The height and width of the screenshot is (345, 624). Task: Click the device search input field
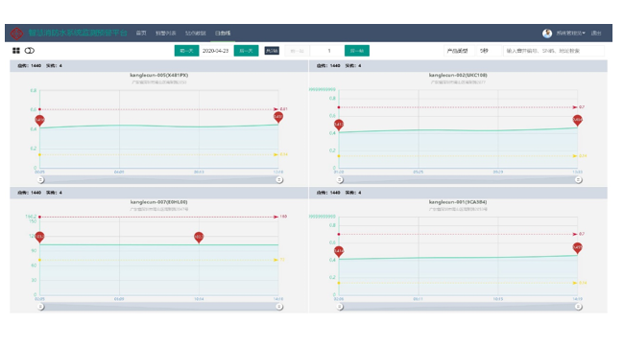point(554,51)
